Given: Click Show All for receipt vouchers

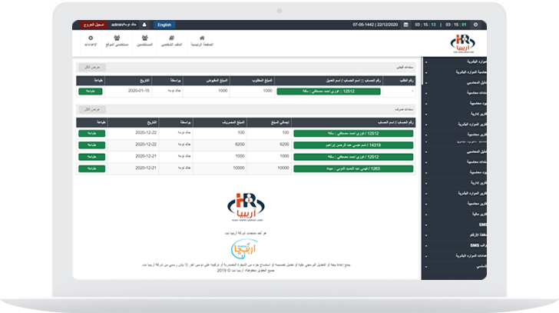Looking at the screenshot, I should [91, 67].
